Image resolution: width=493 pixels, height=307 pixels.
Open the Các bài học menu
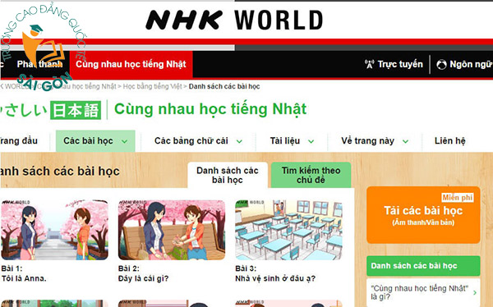(95, 140)
